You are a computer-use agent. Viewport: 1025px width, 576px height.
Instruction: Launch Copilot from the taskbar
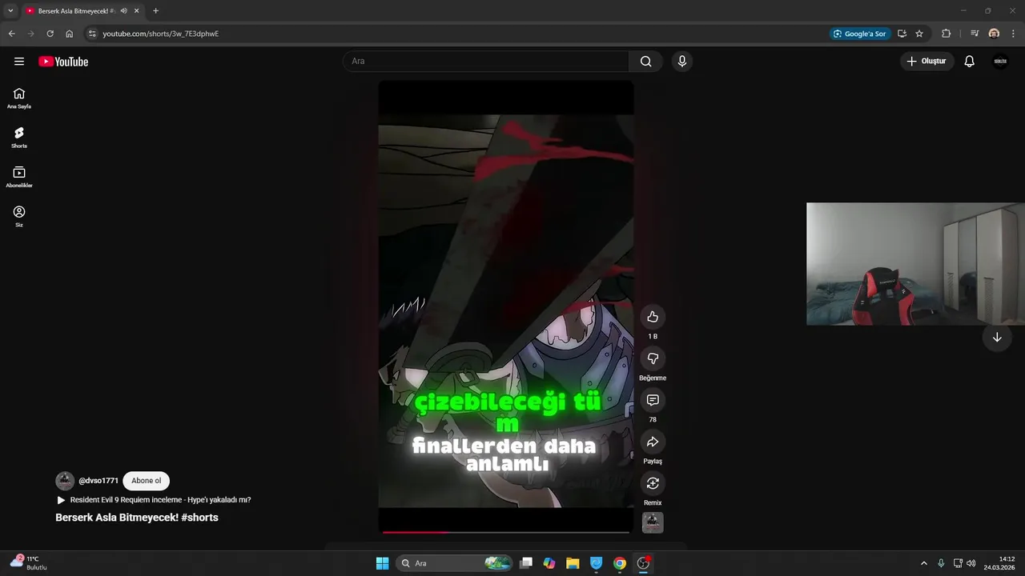[x=549, y=563]
